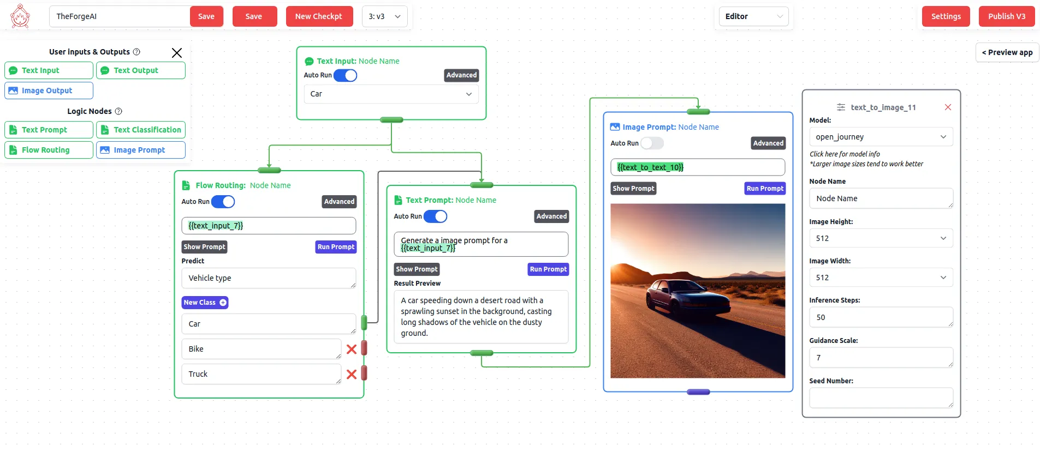Close the User Inputs & Outputs panel
Image resolution: width=1040 pixels, height=452 pixels.
tap(176, 53)
